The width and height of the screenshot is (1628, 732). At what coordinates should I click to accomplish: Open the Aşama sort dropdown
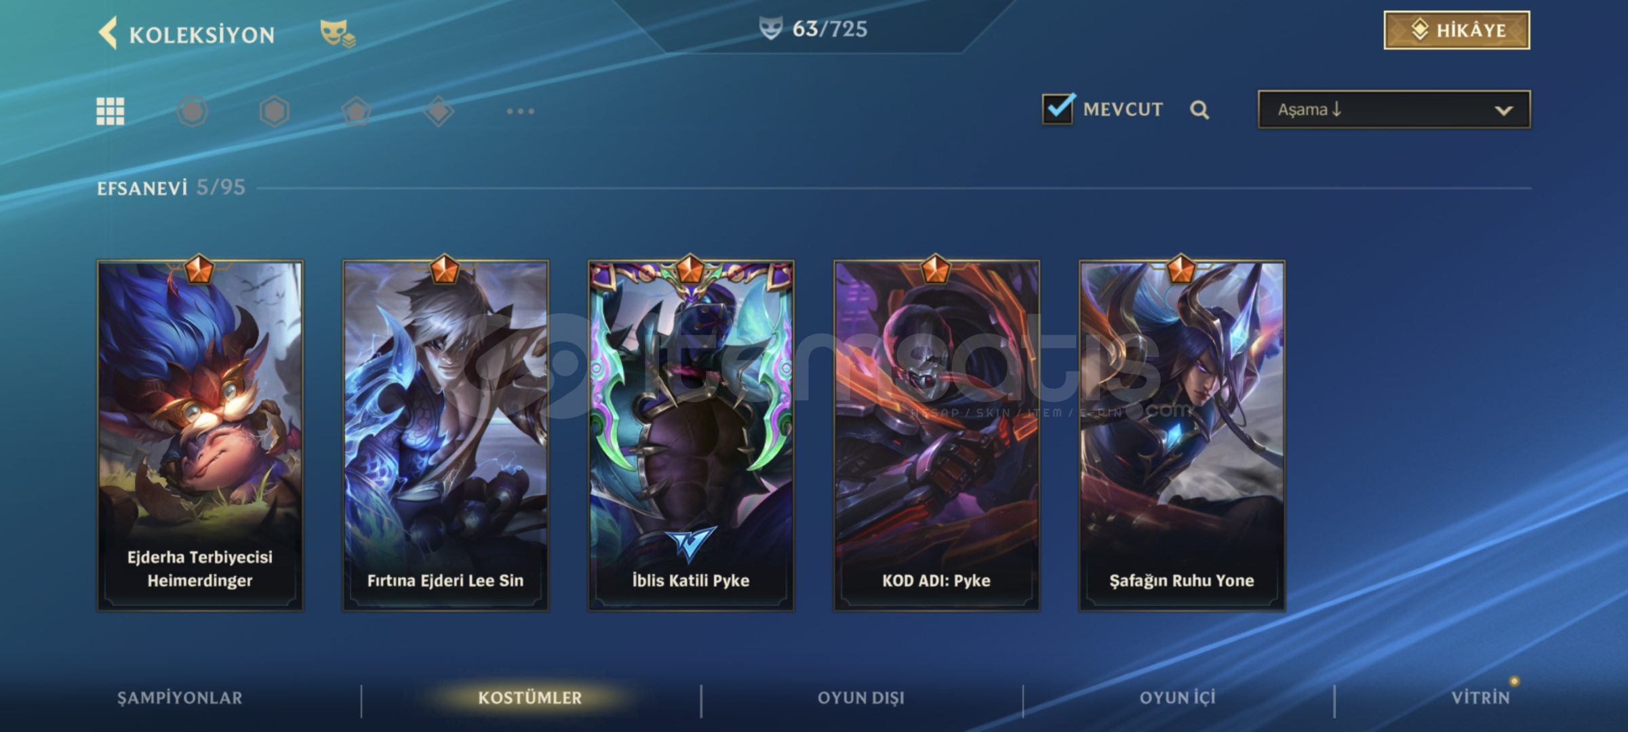click(x=1394, y=109)
